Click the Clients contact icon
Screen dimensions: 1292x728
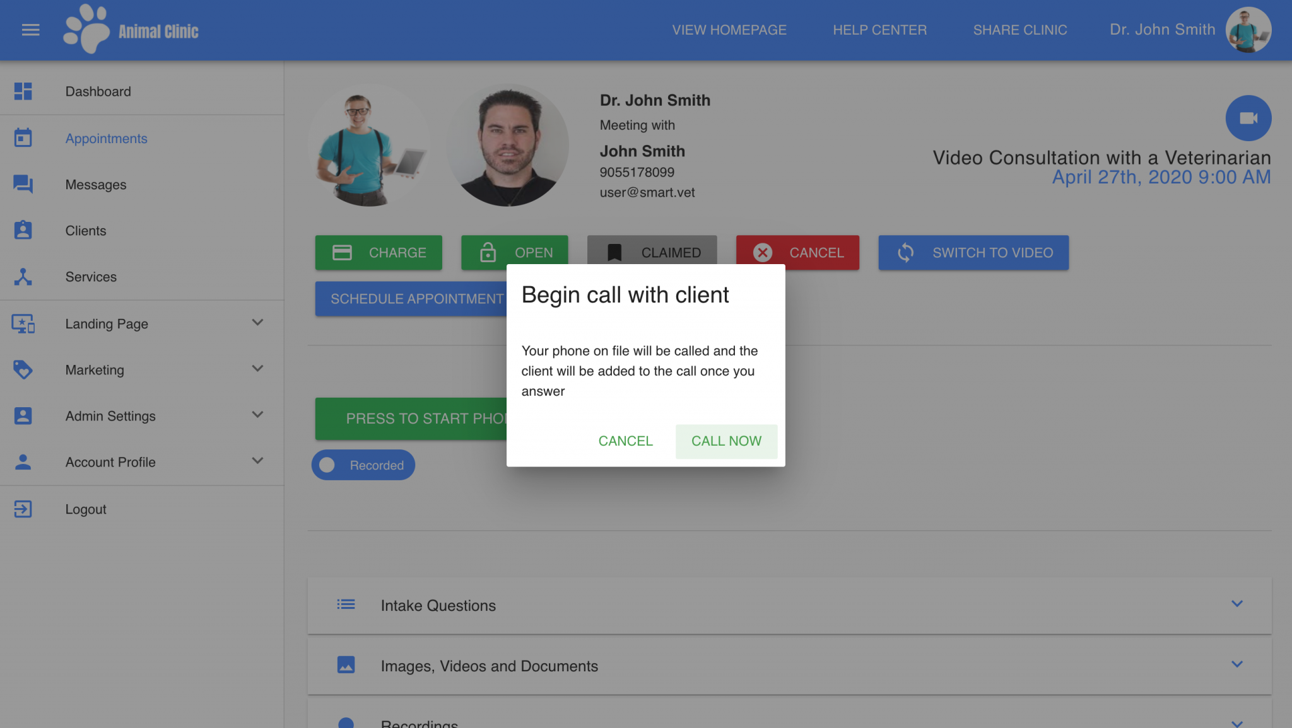[23, 230]
